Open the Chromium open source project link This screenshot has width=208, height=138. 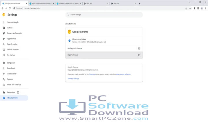(x=92, y=74)
